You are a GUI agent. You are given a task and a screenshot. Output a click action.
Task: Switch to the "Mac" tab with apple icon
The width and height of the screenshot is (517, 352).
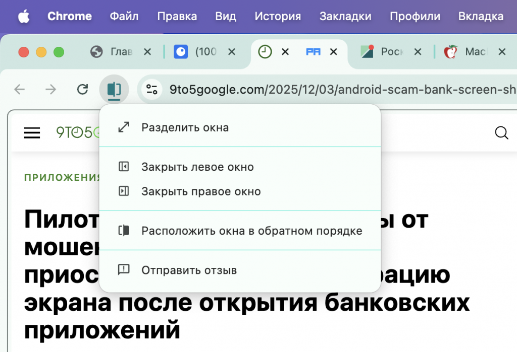point(472,51)
